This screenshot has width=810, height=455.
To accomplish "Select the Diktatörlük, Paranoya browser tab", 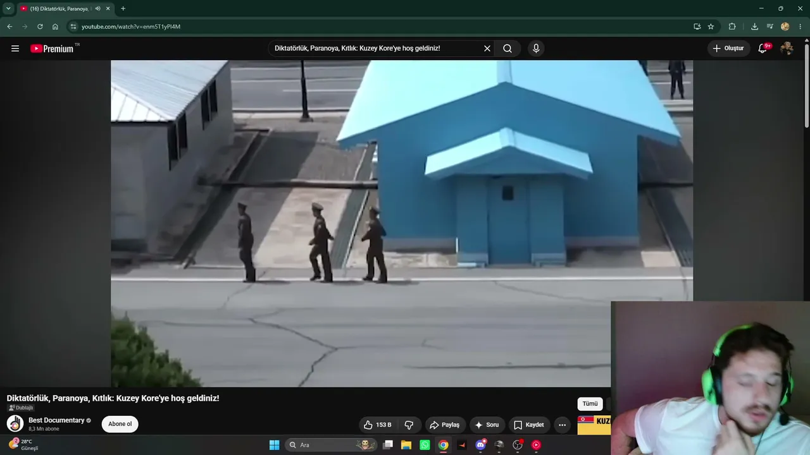I will pyautogui.click(x=60, y=8).
